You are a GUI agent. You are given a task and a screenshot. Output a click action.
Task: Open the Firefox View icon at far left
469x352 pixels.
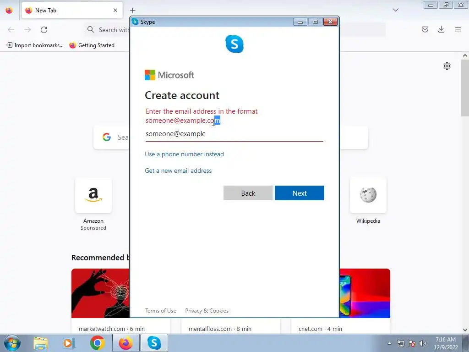tap(9, 10)
